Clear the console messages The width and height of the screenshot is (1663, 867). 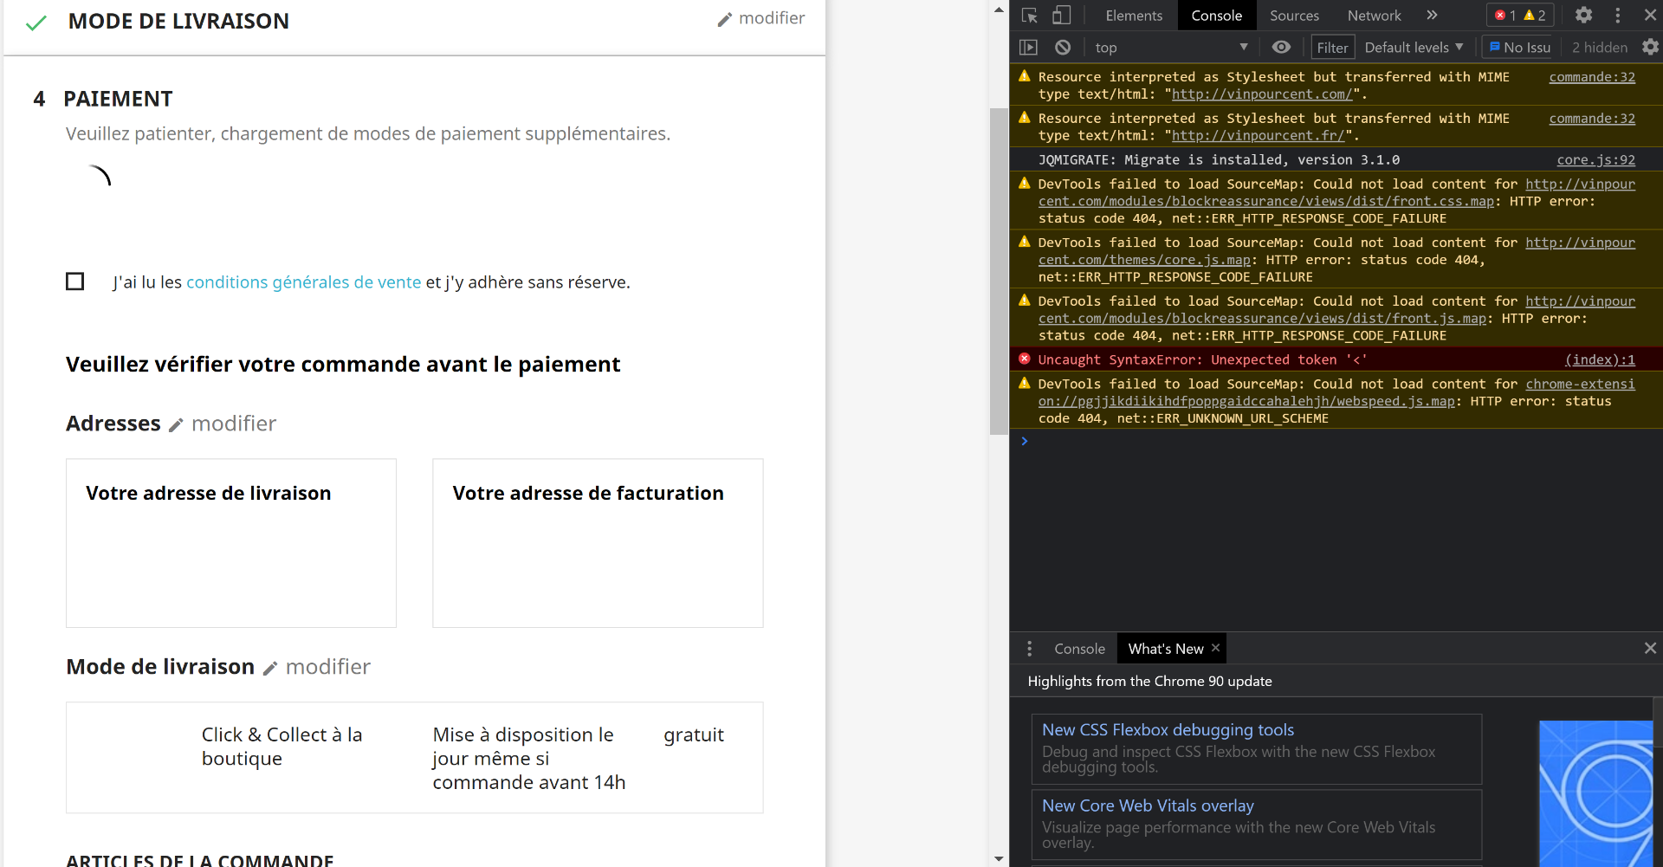pos(1063,48)
